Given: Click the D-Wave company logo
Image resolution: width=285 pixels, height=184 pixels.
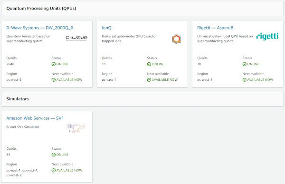Looking at the screenshot, I should pos(76,38).
